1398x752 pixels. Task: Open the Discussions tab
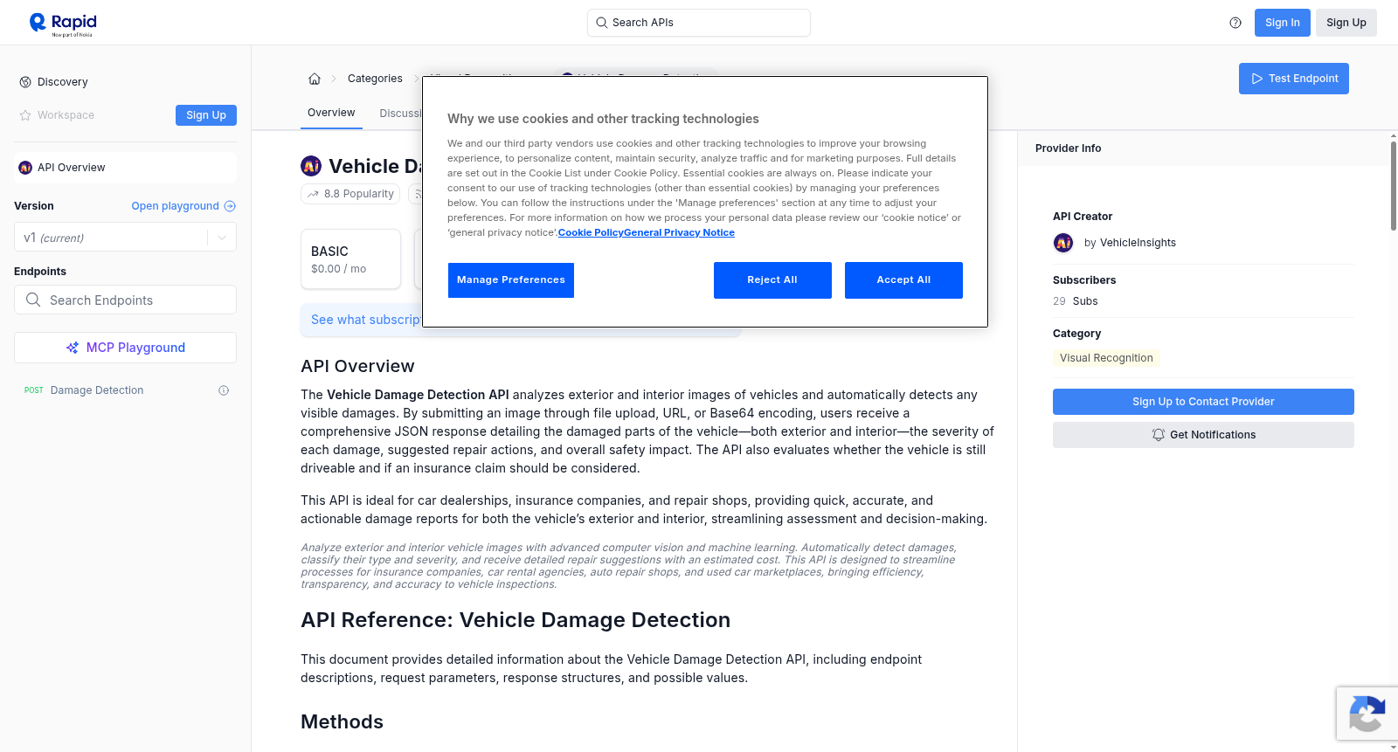point(400,114)
